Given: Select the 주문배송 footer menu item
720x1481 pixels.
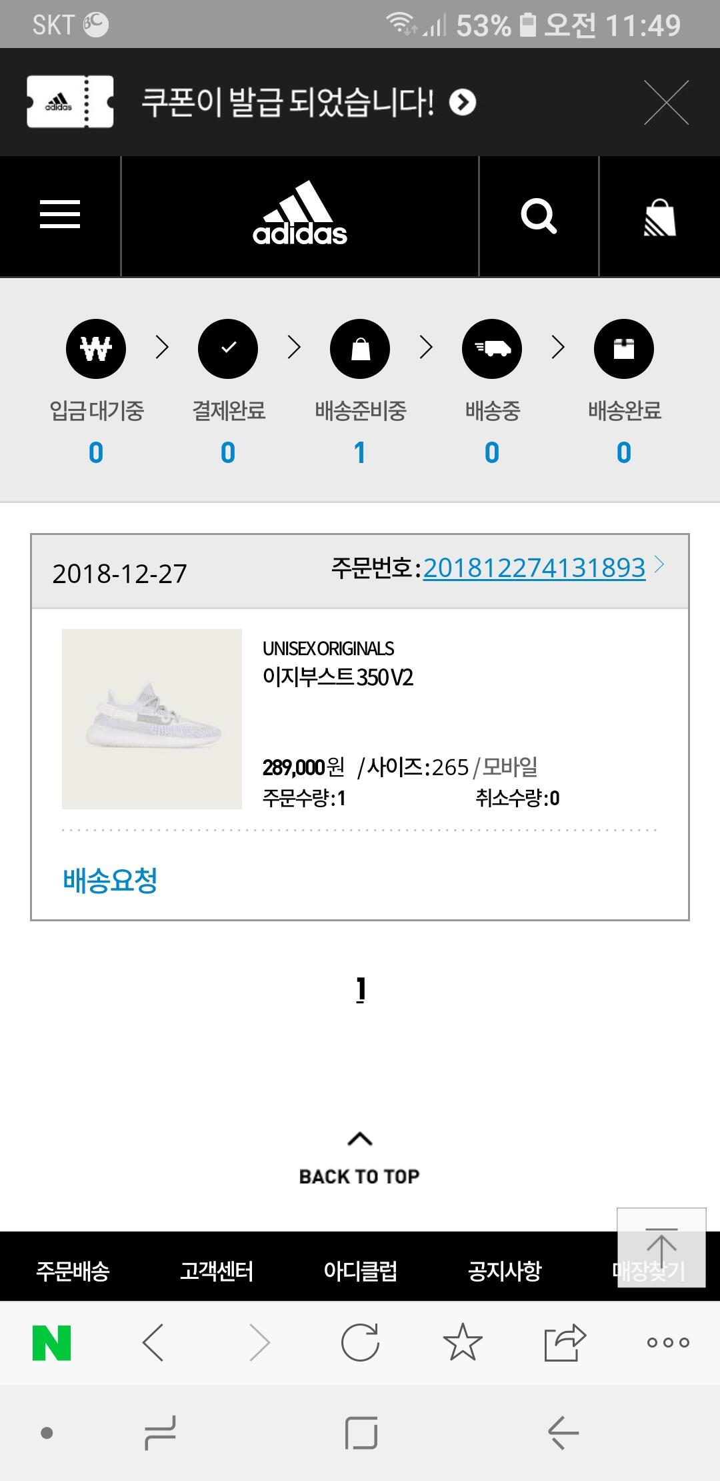Looking at the screenshot, I should pyautogui.click(x=73, y=1270).
